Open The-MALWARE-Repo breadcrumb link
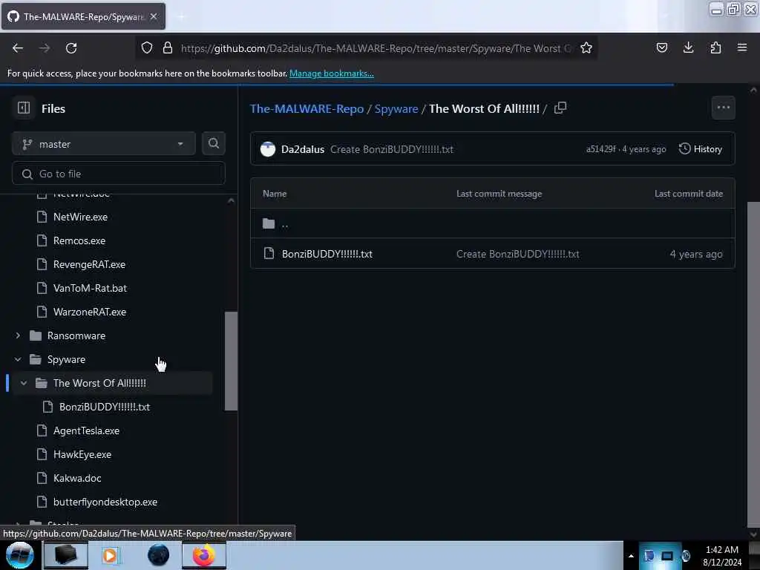 coord(307,108)
